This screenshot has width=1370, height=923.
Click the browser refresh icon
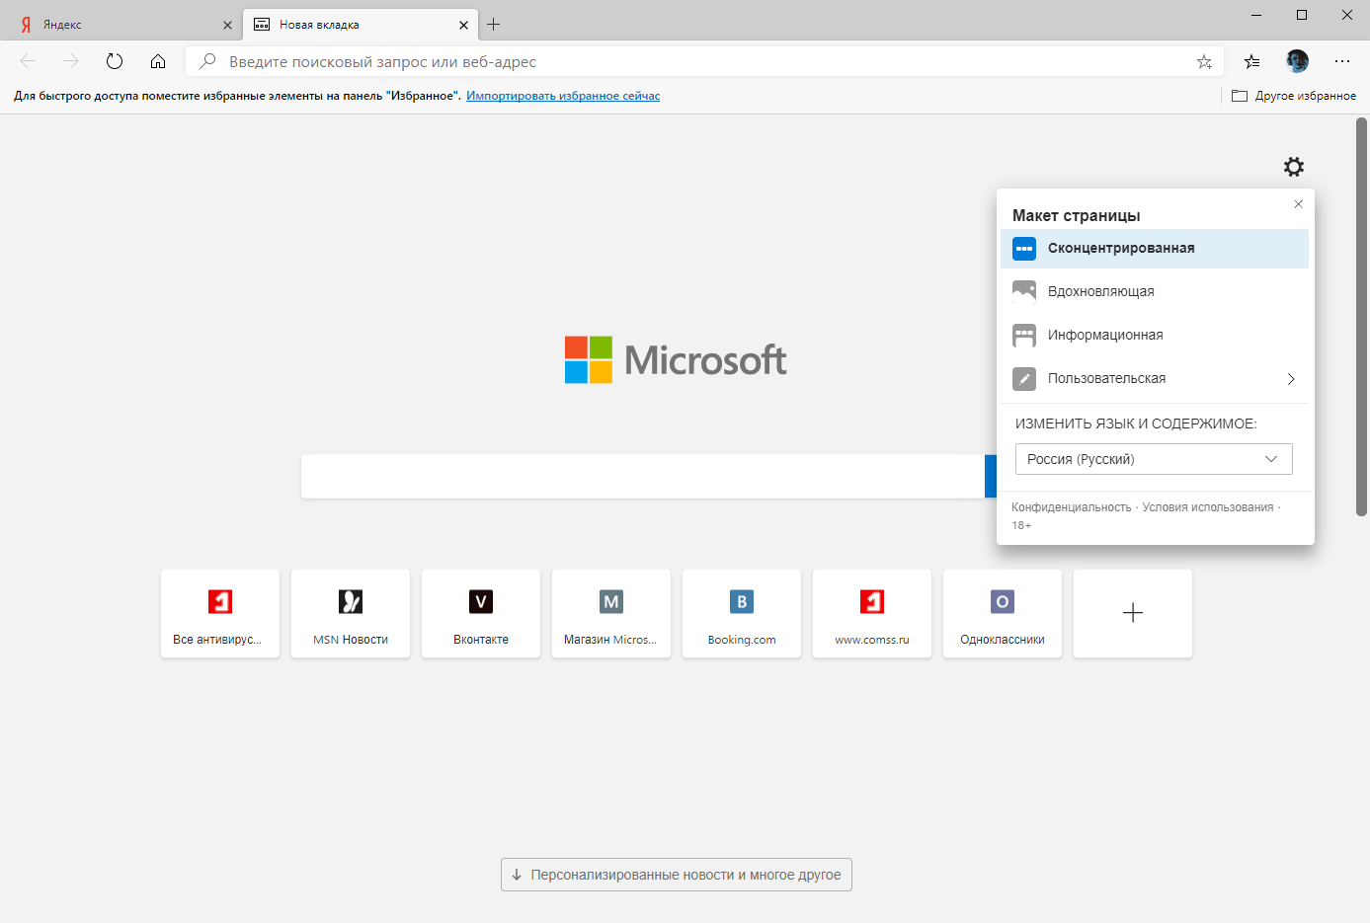[x=115, y=61]
